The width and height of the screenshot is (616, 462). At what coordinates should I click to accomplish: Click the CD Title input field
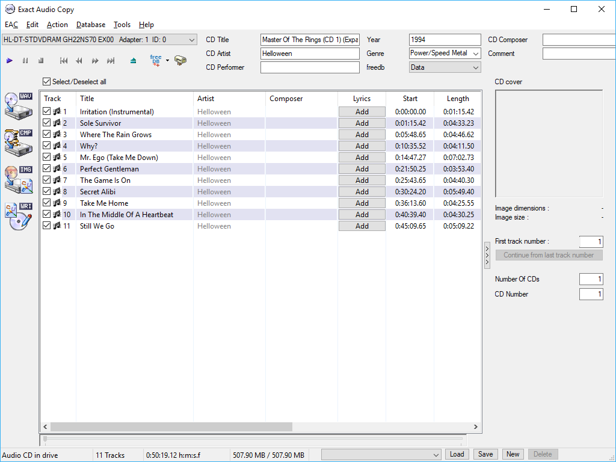310,40
